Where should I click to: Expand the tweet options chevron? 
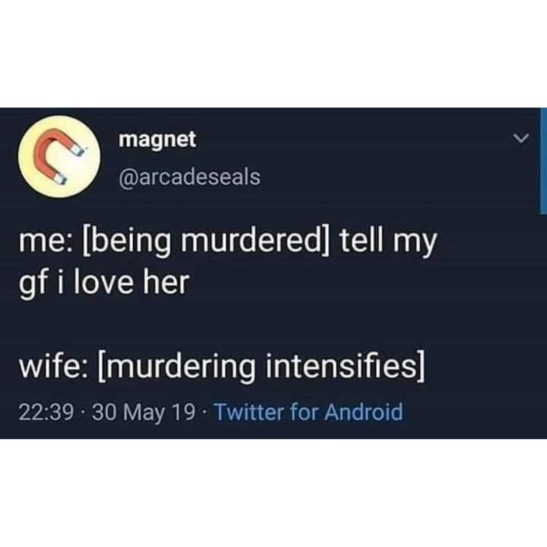click(x=522, y=138)
